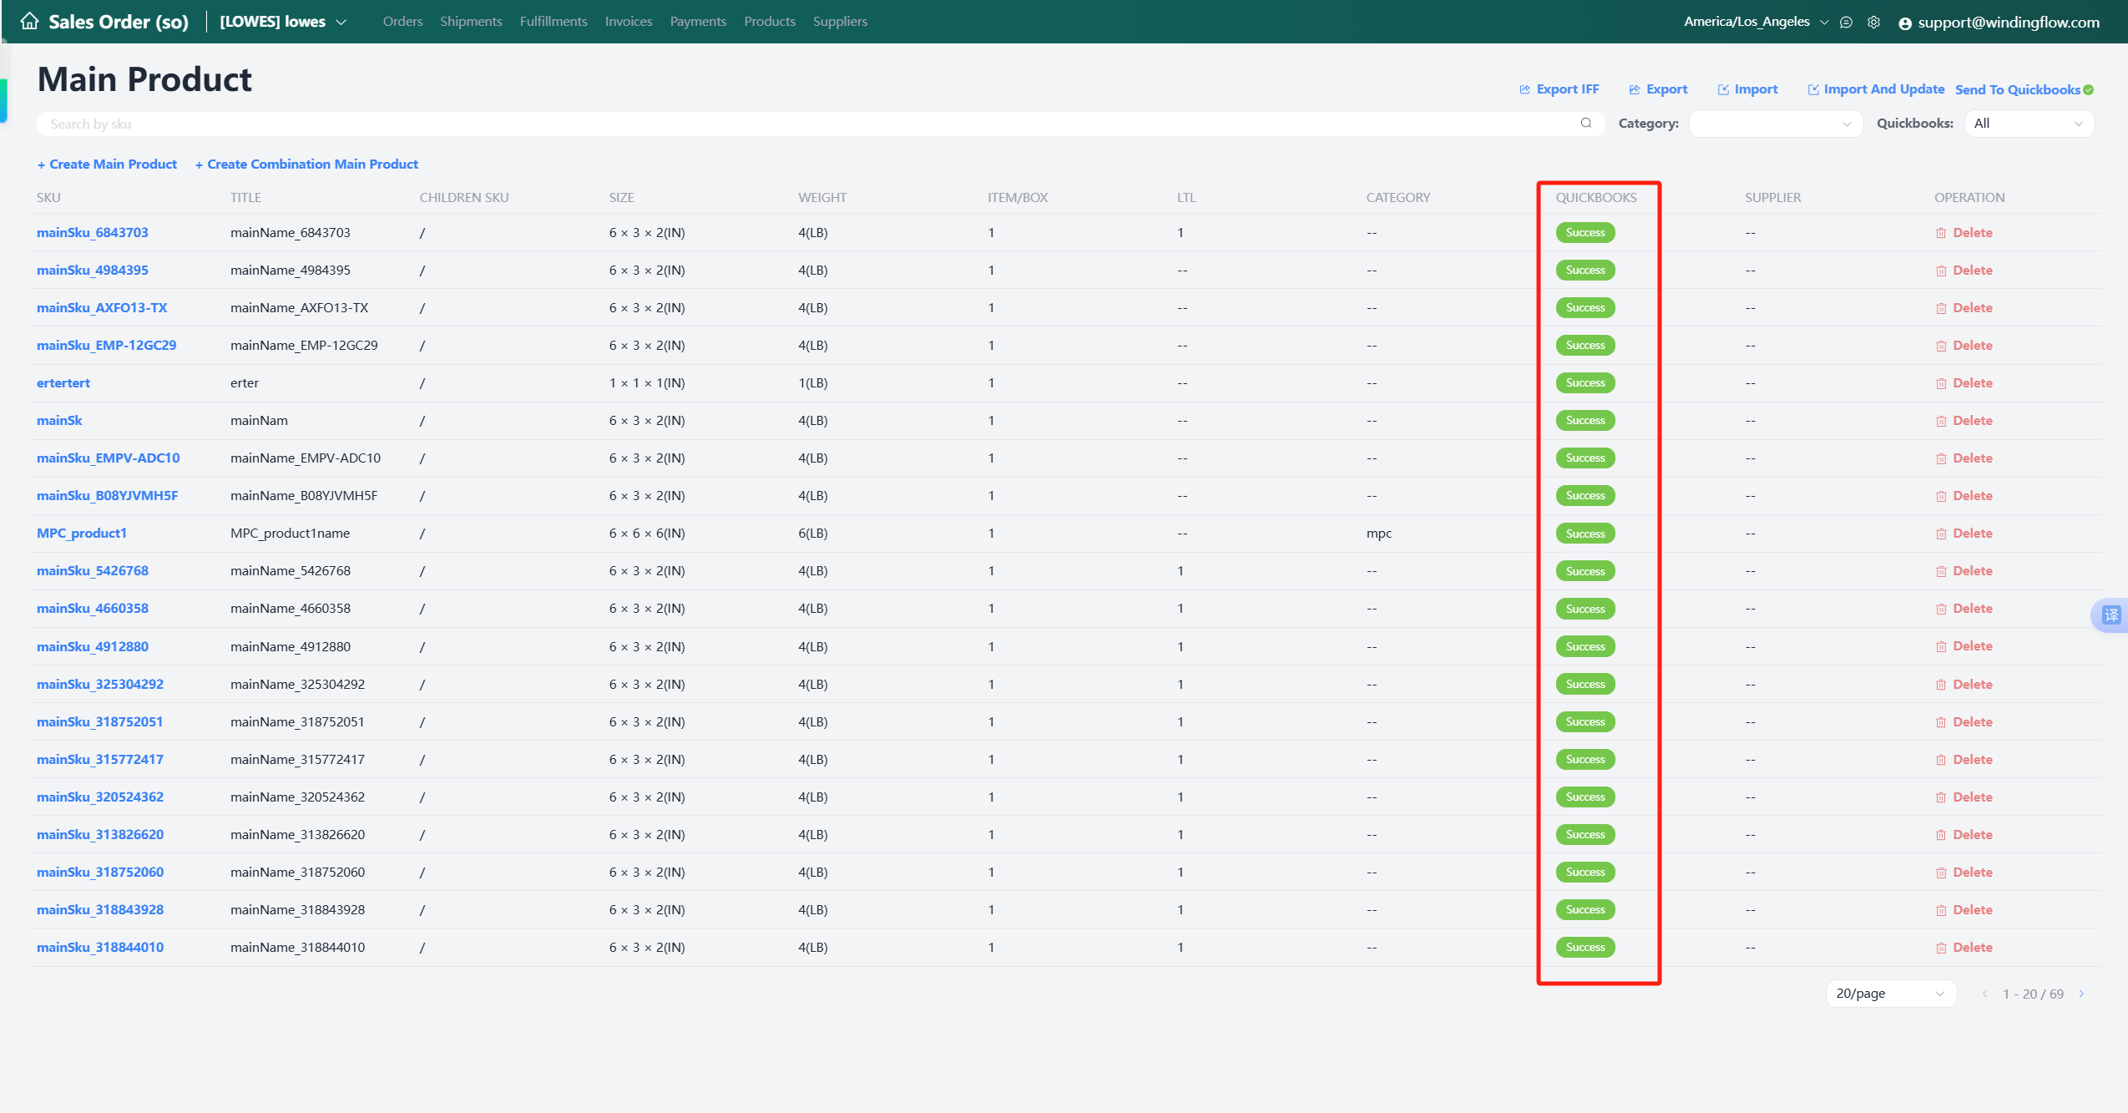2128x1113 pixels.
Task: Open mainSku_318843928 product link
Action: tap(100, 910)
